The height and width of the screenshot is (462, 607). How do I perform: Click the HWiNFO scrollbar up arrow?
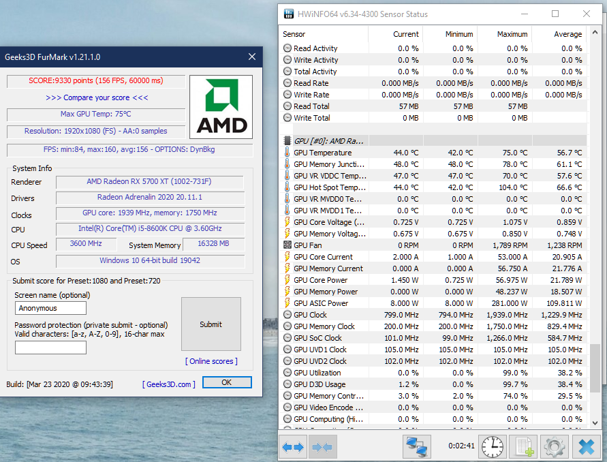(595, 33)
